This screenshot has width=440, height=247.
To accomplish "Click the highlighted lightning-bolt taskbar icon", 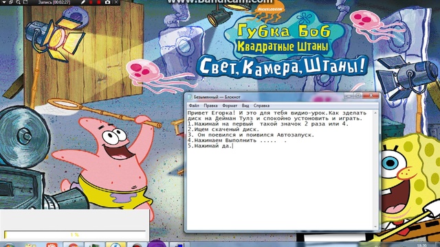I will 115,245.
